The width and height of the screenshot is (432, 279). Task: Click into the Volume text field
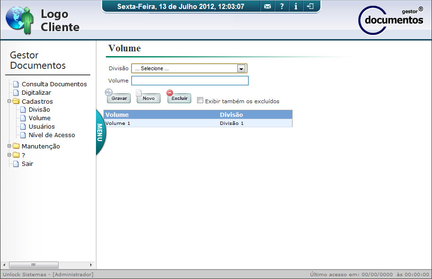pyautogui.click(x=190, y=81)
